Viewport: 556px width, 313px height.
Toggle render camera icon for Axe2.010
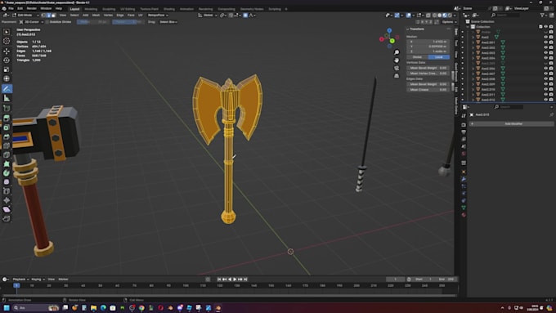pyautogui.click(x=551, y=89)
